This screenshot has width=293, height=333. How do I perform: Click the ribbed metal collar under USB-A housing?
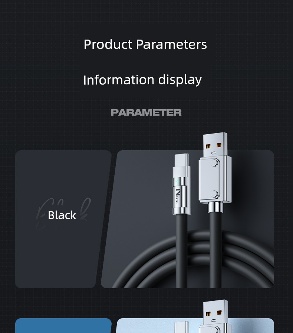pos(215,207)
